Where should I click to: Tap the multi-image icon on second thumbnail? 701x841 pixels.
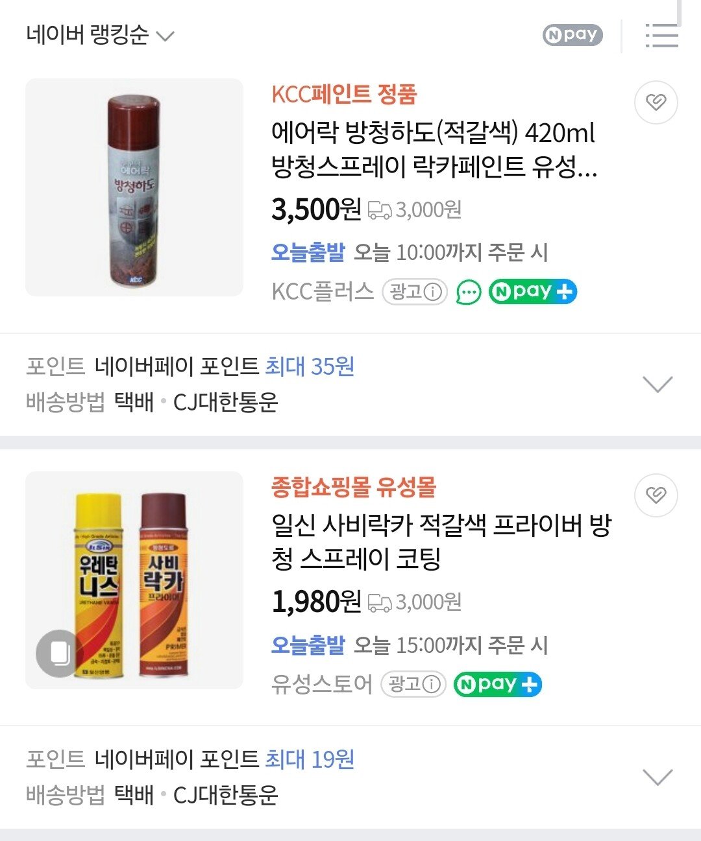59,653
